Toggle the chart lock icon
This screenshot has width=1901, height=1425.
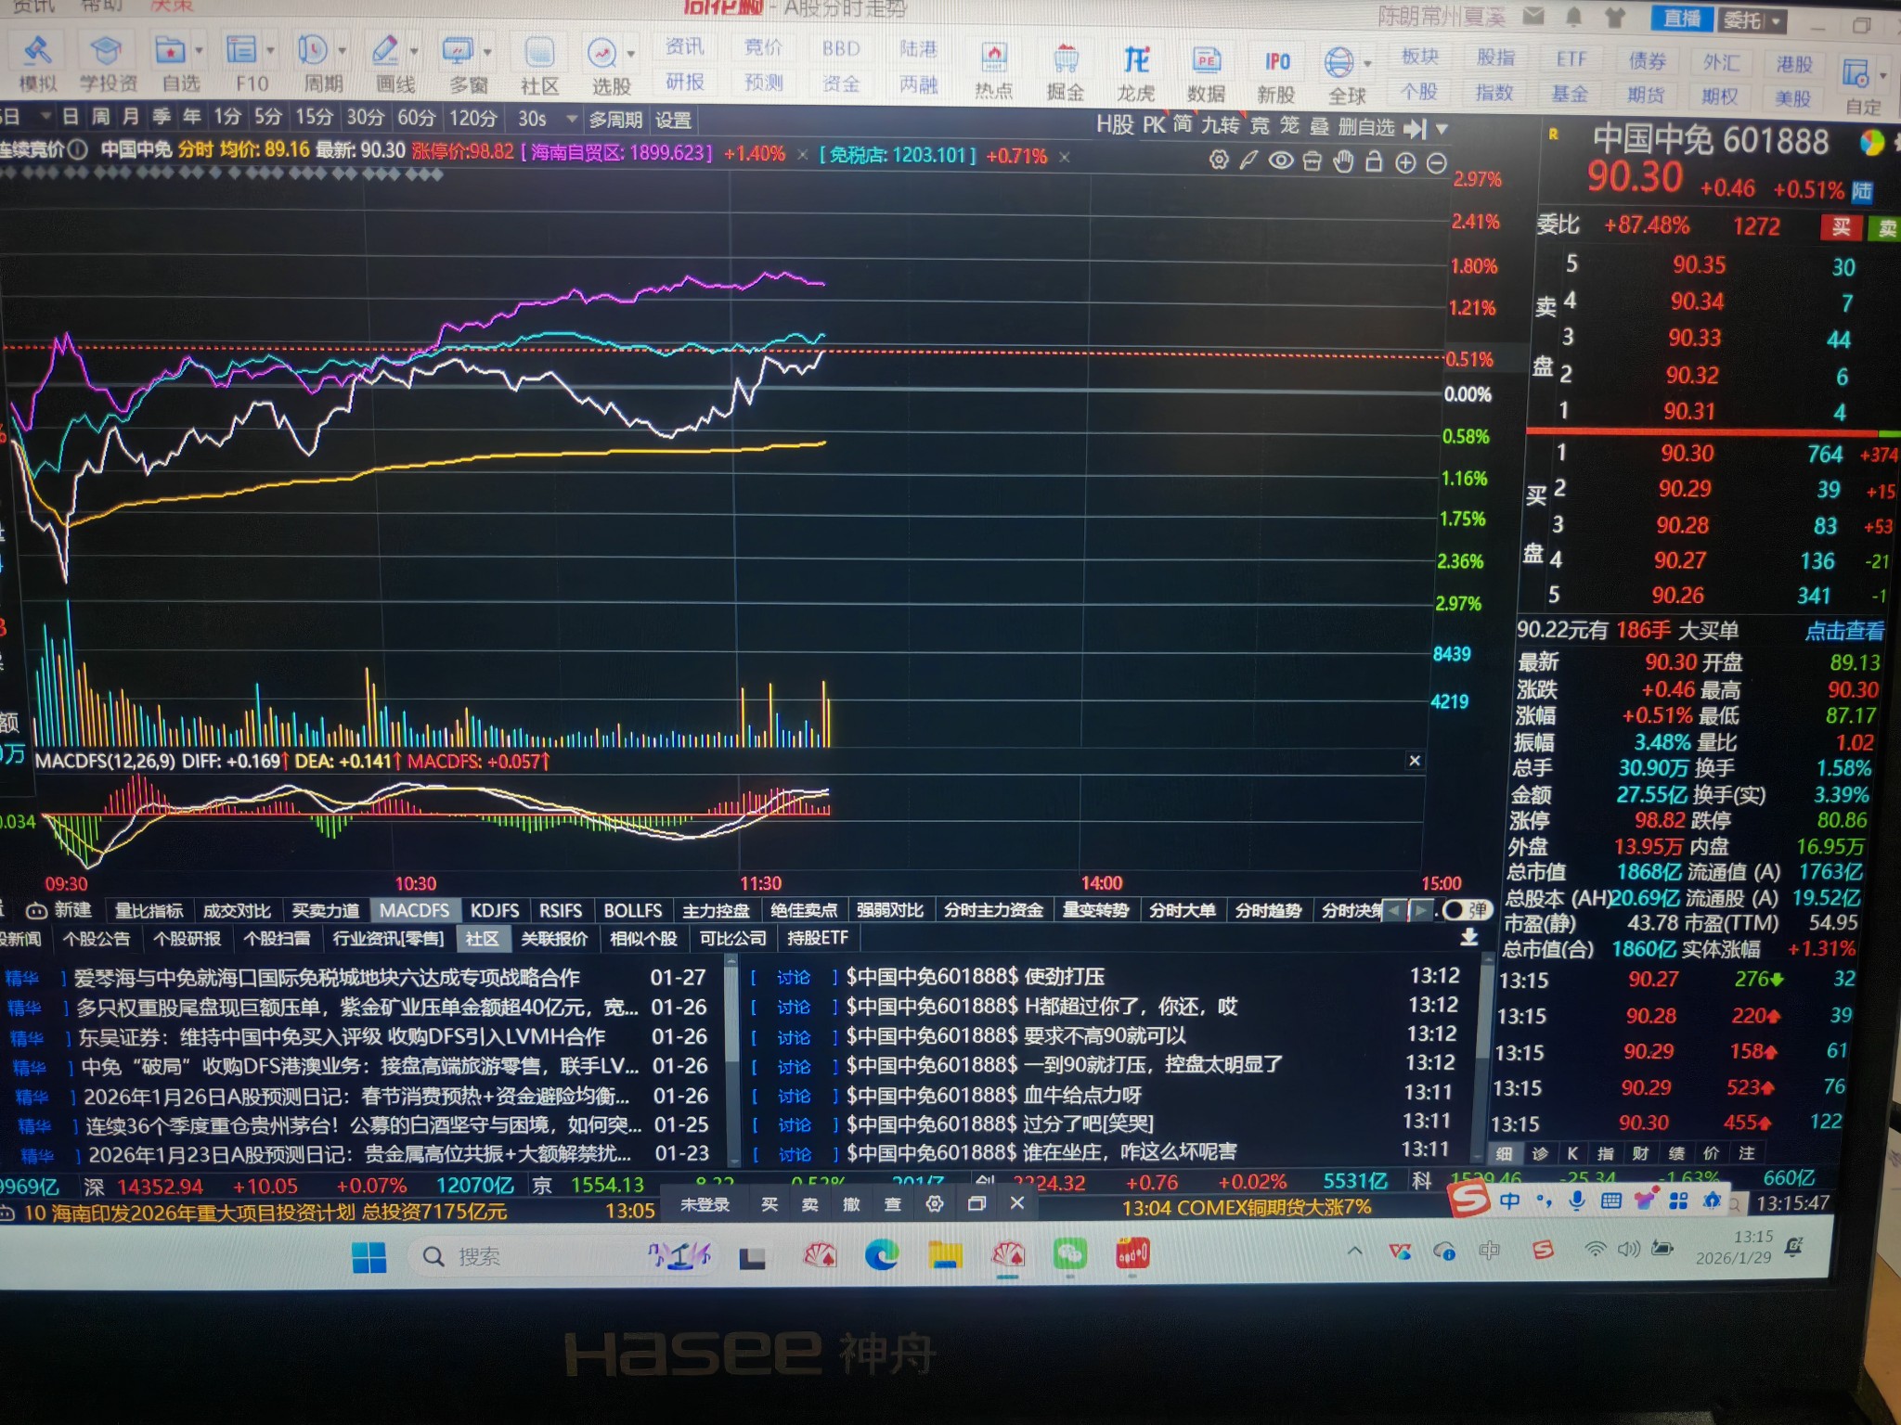pyautogui.click(x=1374, y=162)
